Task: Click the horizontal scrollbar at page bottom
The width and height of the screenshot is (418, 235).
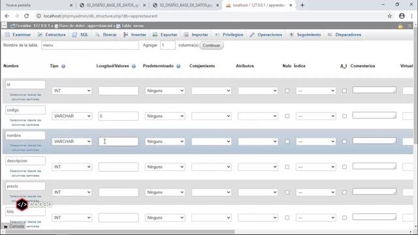Action: coord(120,232)
